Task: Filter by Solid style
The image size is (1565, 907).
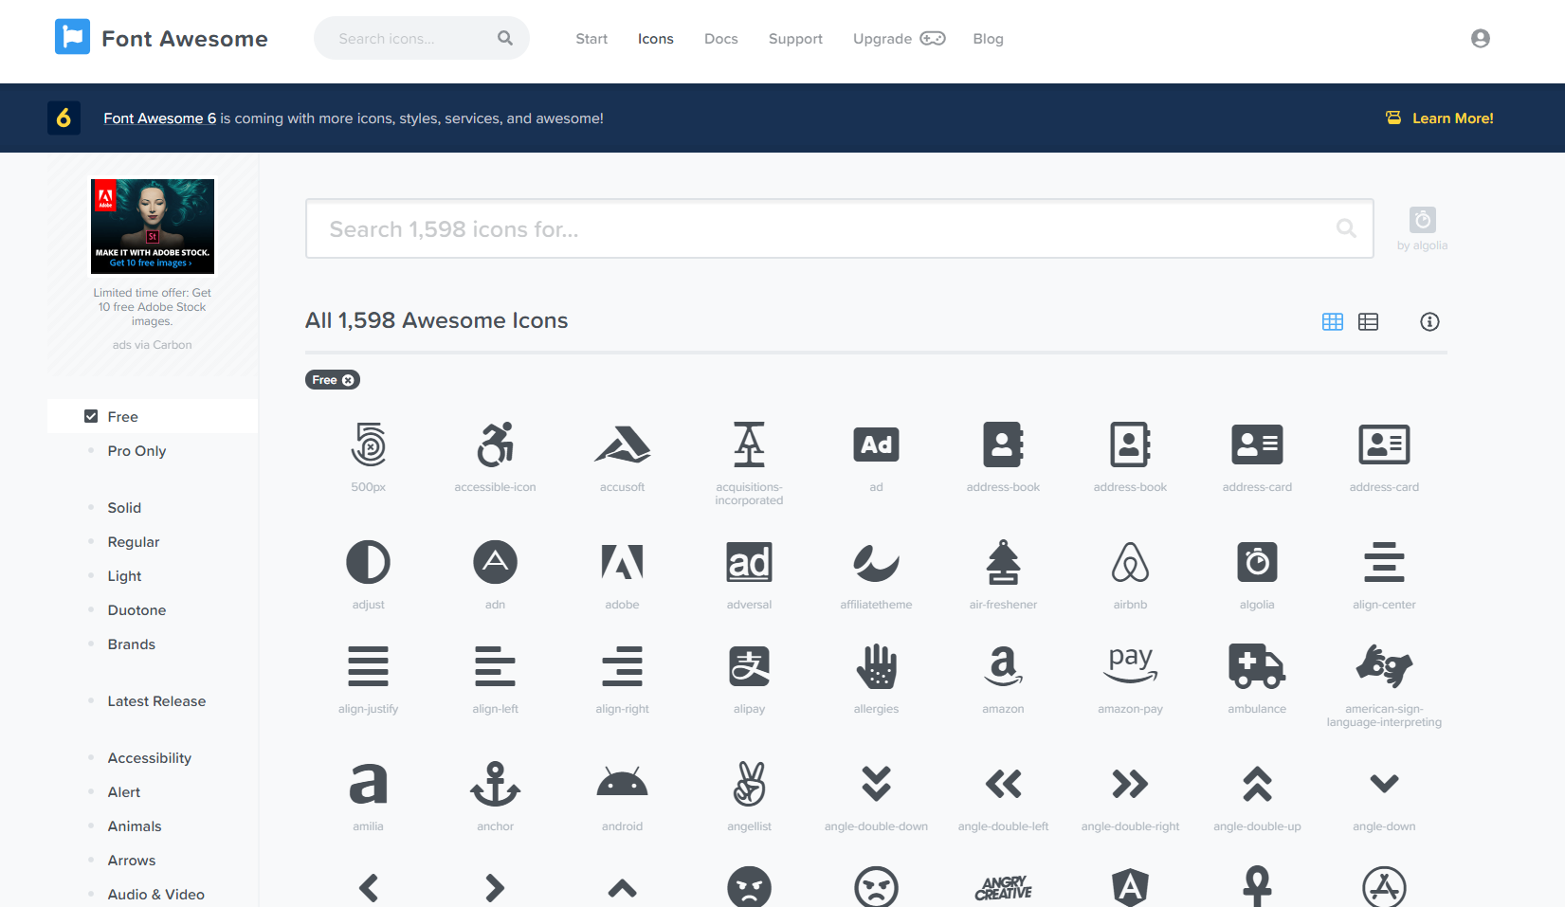Action: click(124, 508)
